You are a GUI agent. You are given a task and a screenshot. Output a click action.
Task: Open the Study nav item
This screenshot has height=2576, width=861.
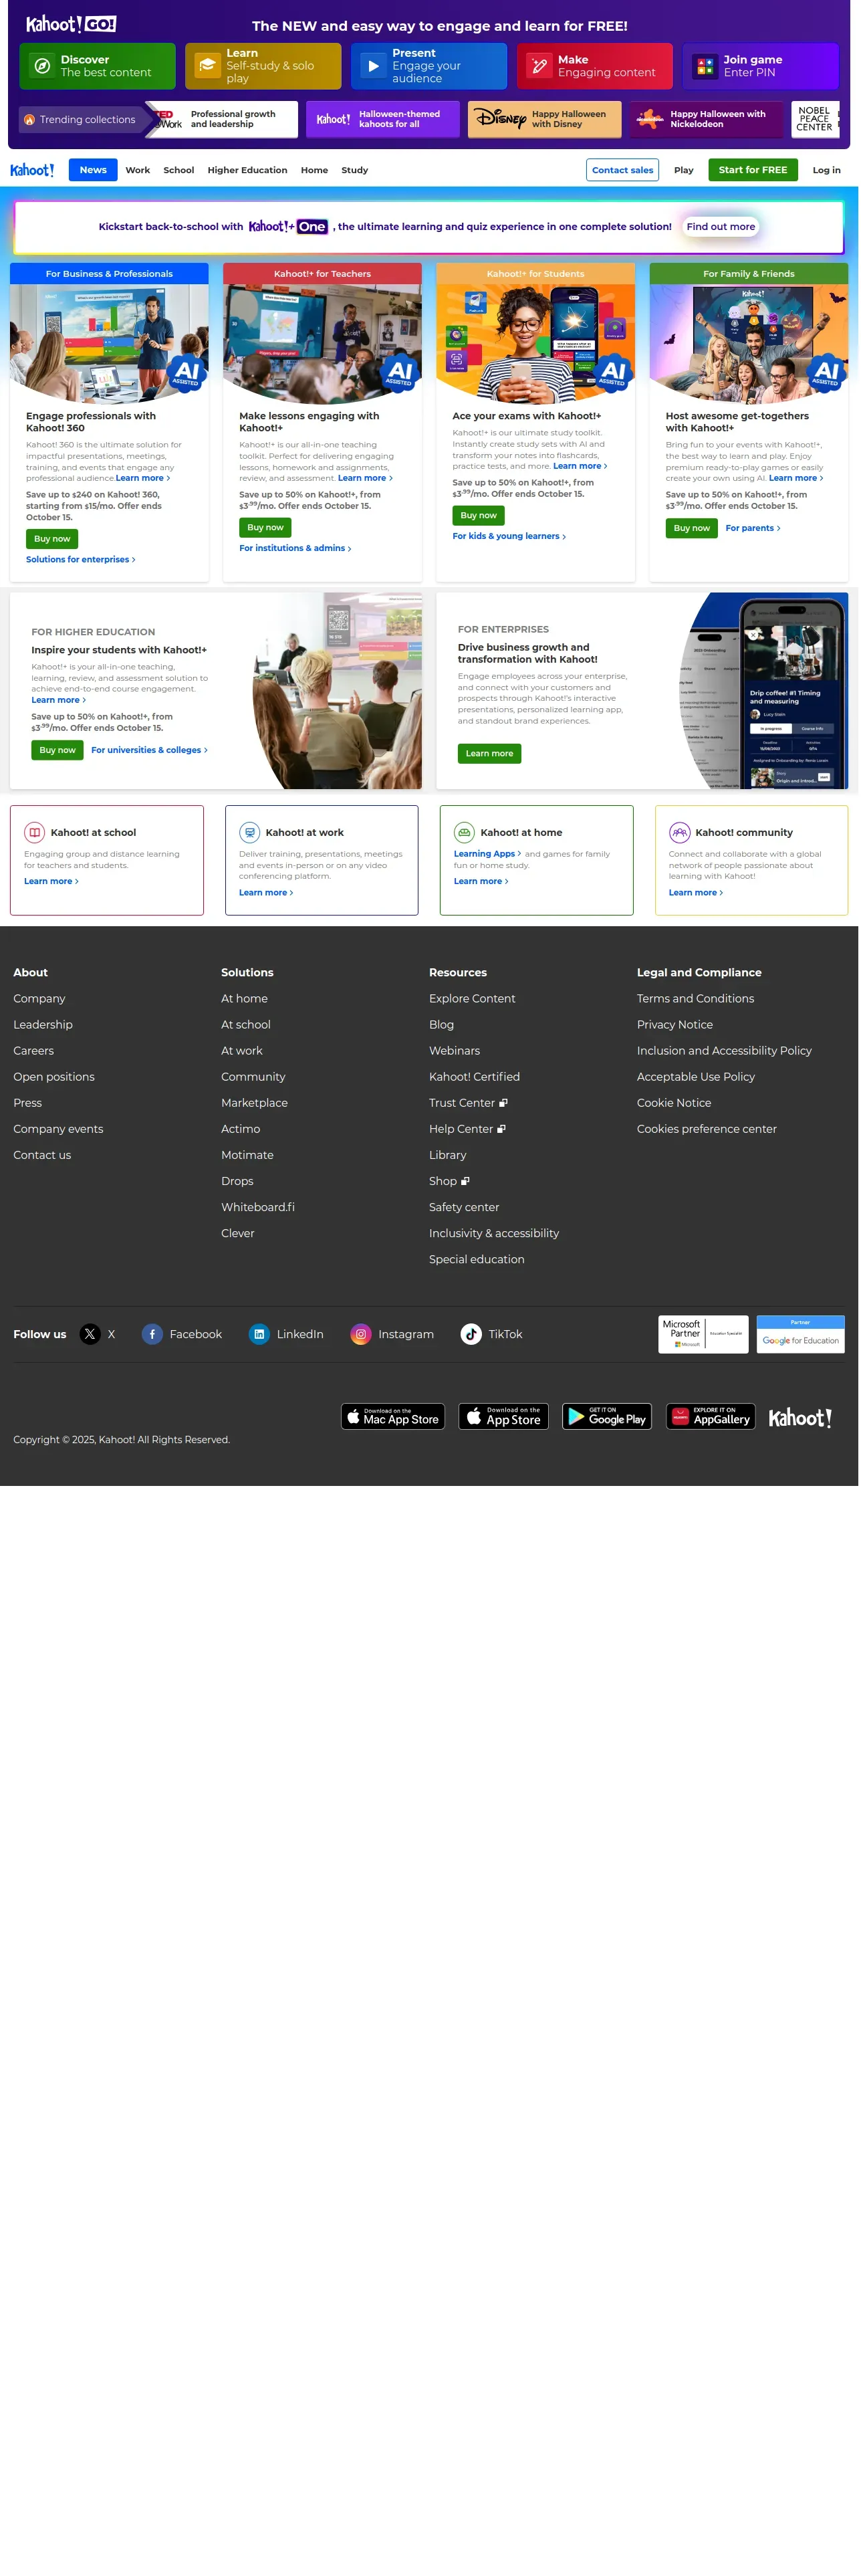click(x=355, y=170)
